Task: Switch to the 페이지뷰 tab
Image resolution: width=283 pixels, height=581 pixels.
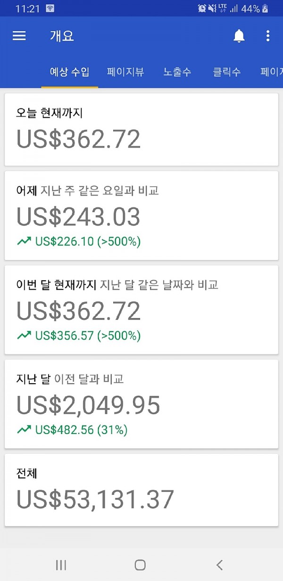Action: (x=125, y=72)
